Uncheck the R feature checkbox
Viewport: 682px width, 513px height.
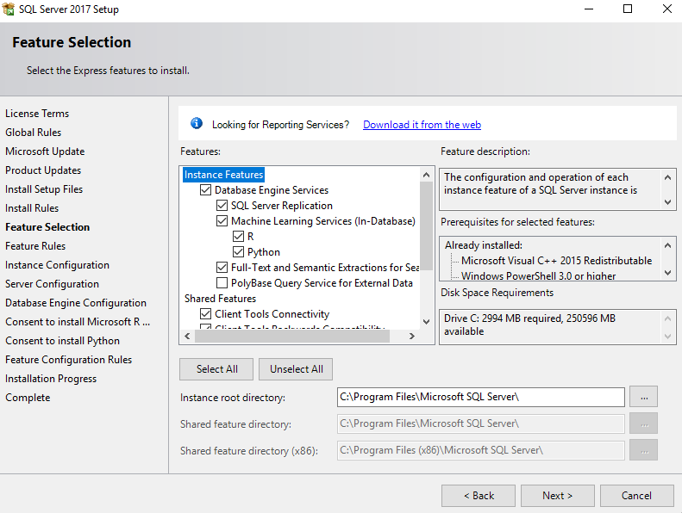tap(238, 237)
